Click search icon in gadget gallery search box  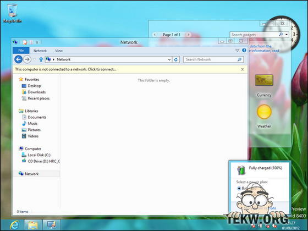coord(281,35)
